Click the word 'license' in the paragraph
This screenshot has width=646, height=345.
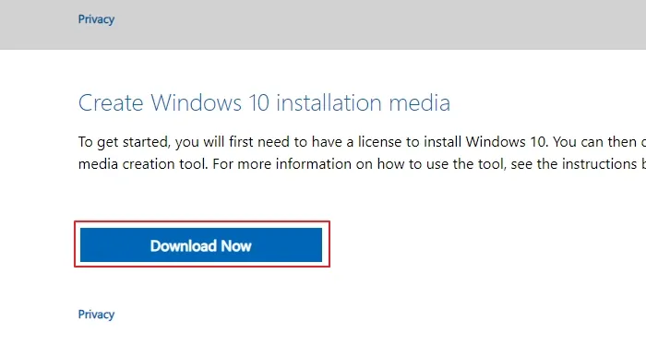380,142
